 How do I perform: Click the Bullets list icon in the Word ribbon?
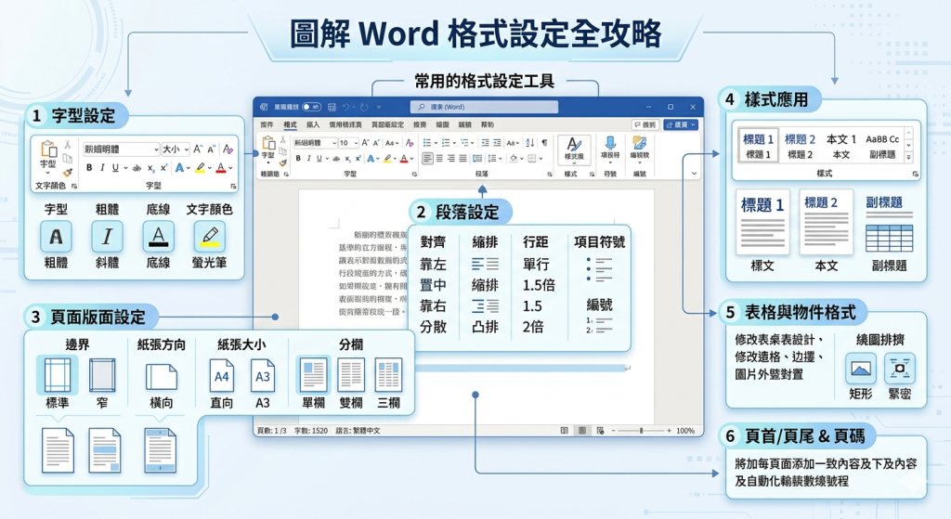point(427,143)
